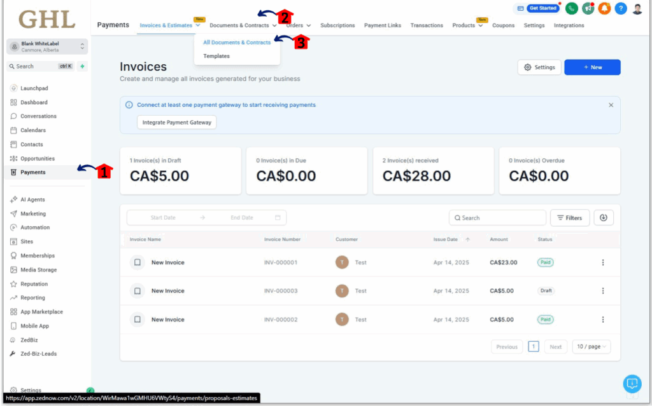Switch to the Payment Links tab

tap(383, 25)
